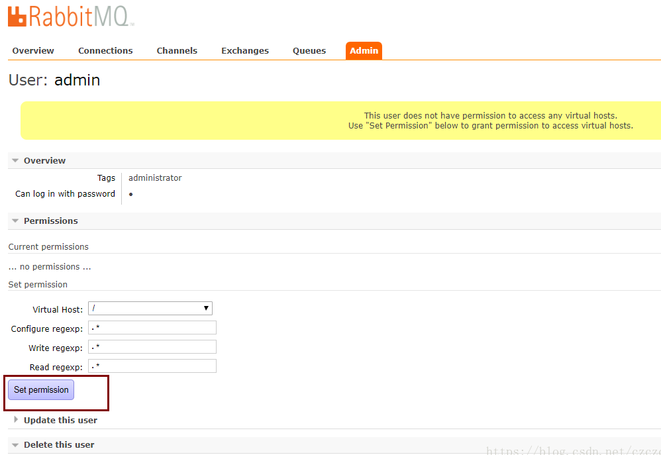Click the 'Virtual Host:' label
This screenshot has width=661, height=455.
point(58,309)
